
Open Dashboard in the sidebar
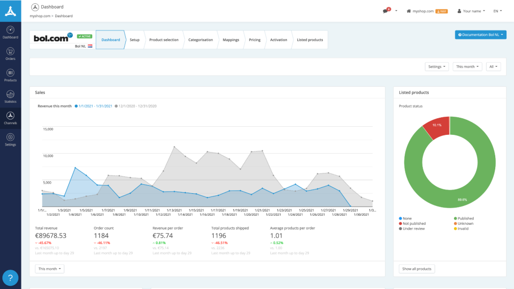[x=11, y=33]
